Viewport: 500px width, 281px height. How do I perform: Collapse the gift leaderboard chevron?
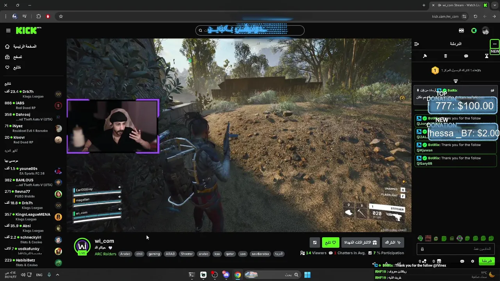pos(455,81)
